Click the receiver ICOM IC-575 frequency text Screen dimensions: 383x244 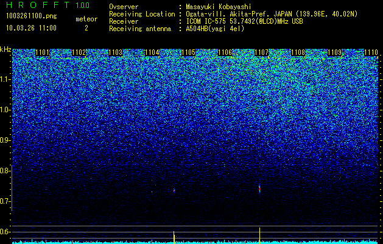tap(244, 21)
